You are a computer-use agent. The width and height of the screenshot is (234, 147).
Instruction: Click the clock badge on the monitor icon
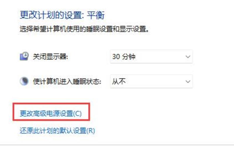[26, 55]
